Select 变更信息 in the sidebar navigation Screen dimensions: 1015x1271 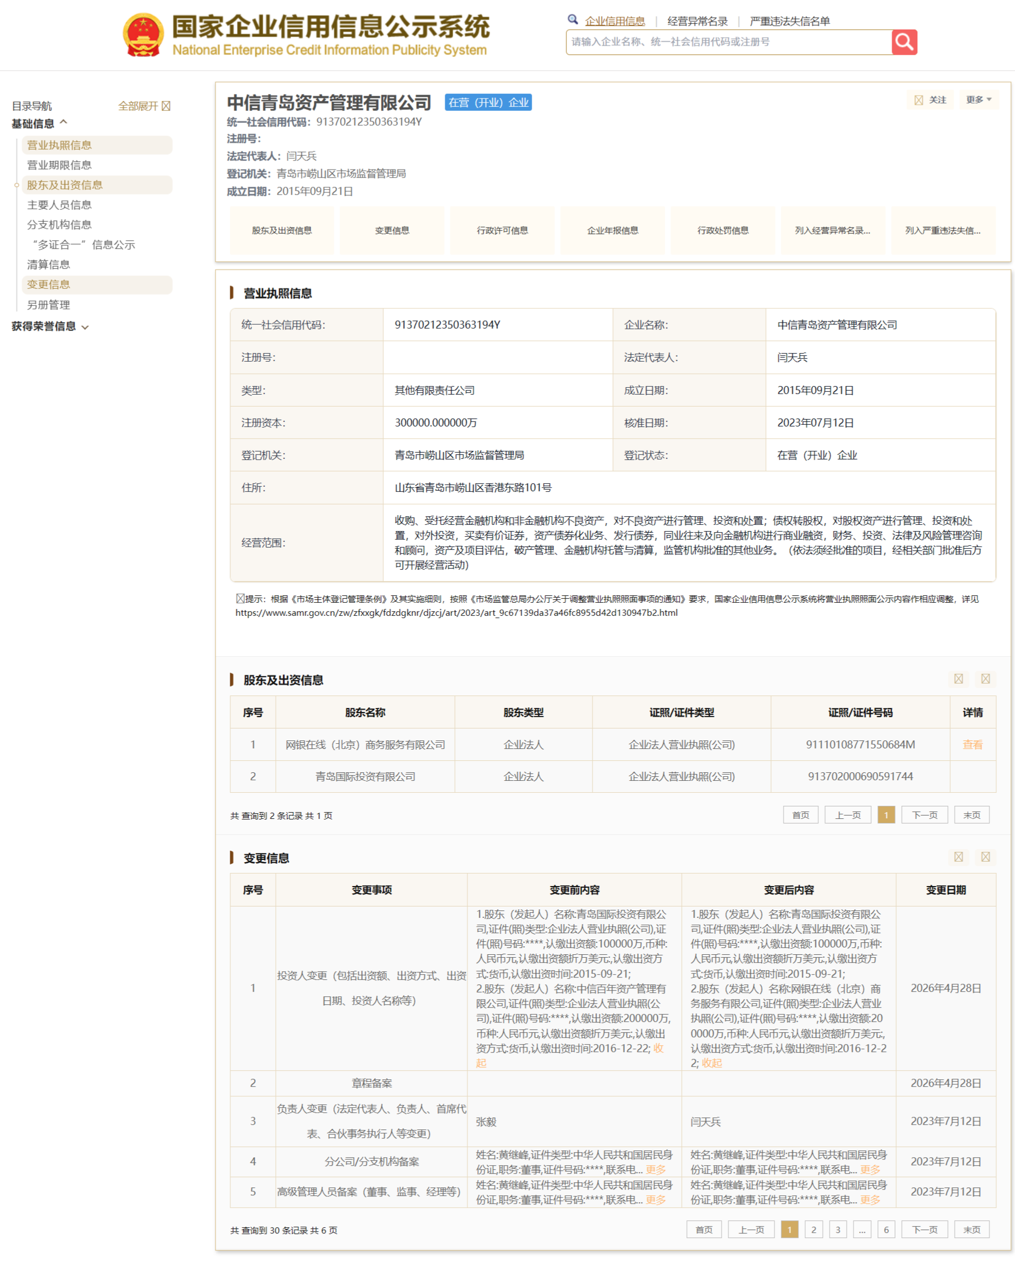pos(97,285)
